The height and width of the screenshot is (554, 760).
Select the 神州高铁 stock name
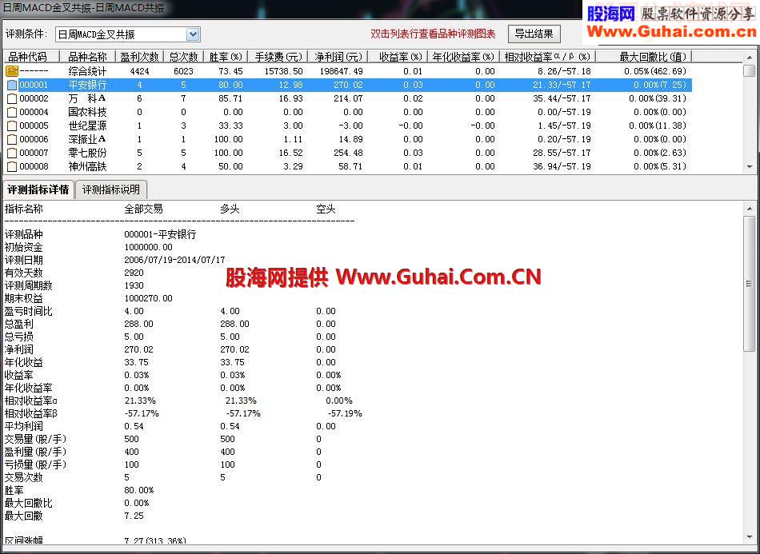click(x=87, y=166)
